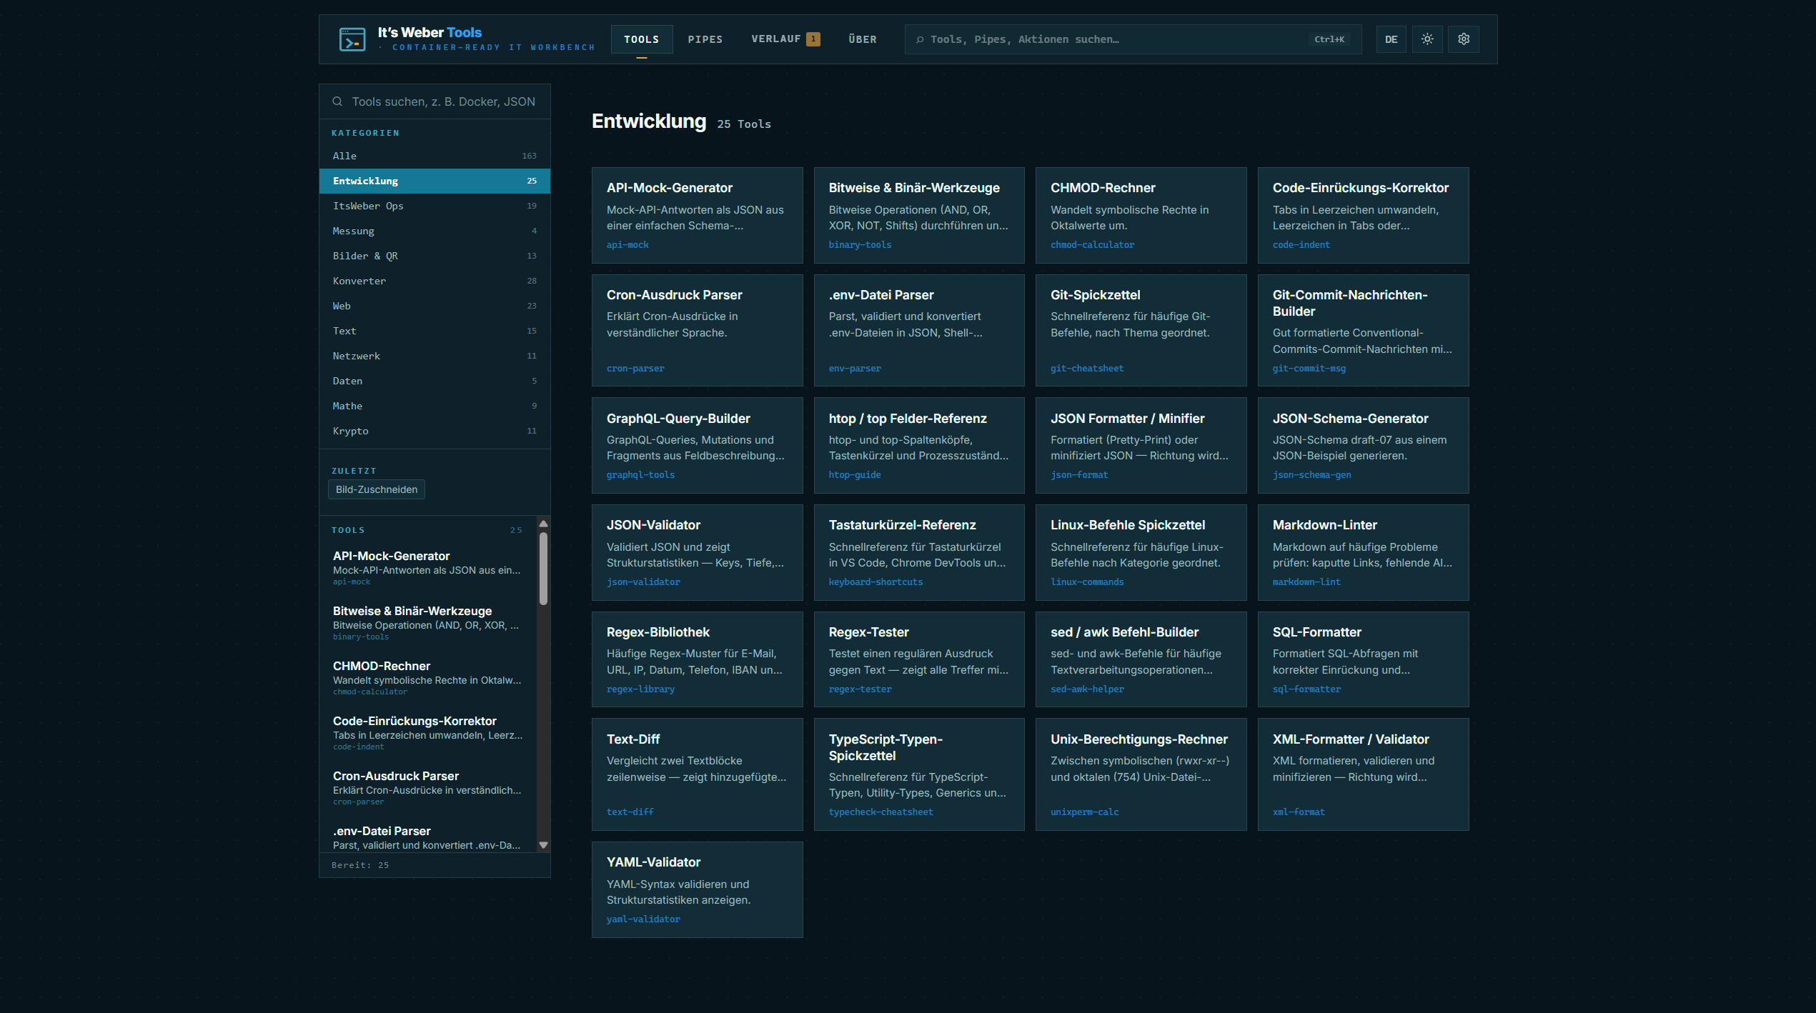Open the TOOLS tab

[642, 39]
